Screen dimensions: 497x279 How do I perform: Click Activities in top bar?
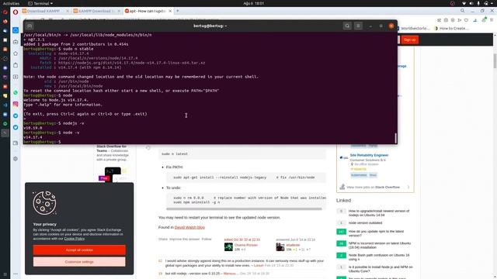pos(11,3)
